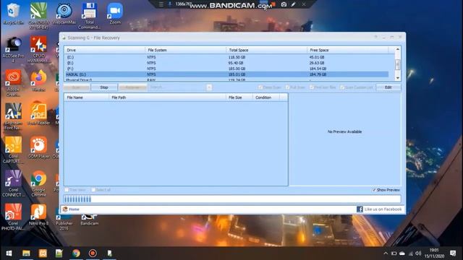Open the Zoom desktop shortcut
Viewport: 463px width, 260px height.
pos(115,14)
